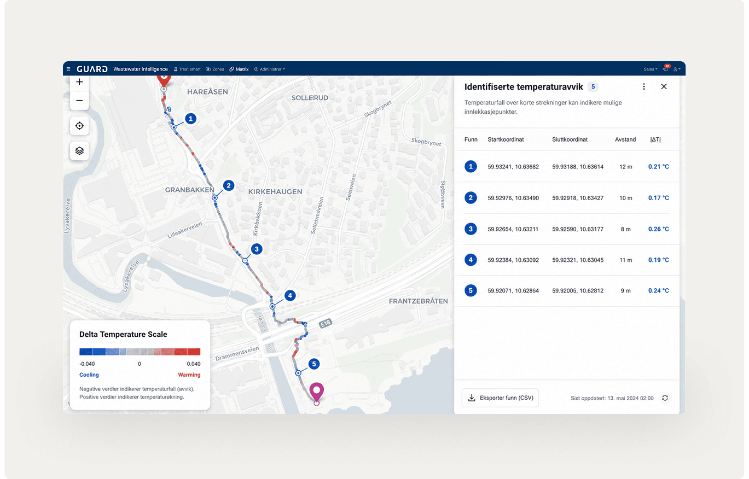Select map marker number 3
The height and width of the screenshot is (479, 749).
click(x=257, y=249)
